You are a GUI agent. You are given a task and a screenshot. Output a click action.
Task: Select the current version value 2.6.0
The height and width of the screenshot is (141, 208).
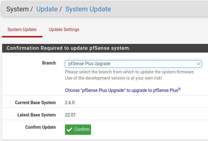pyautogui.click(x=70, y=103)
